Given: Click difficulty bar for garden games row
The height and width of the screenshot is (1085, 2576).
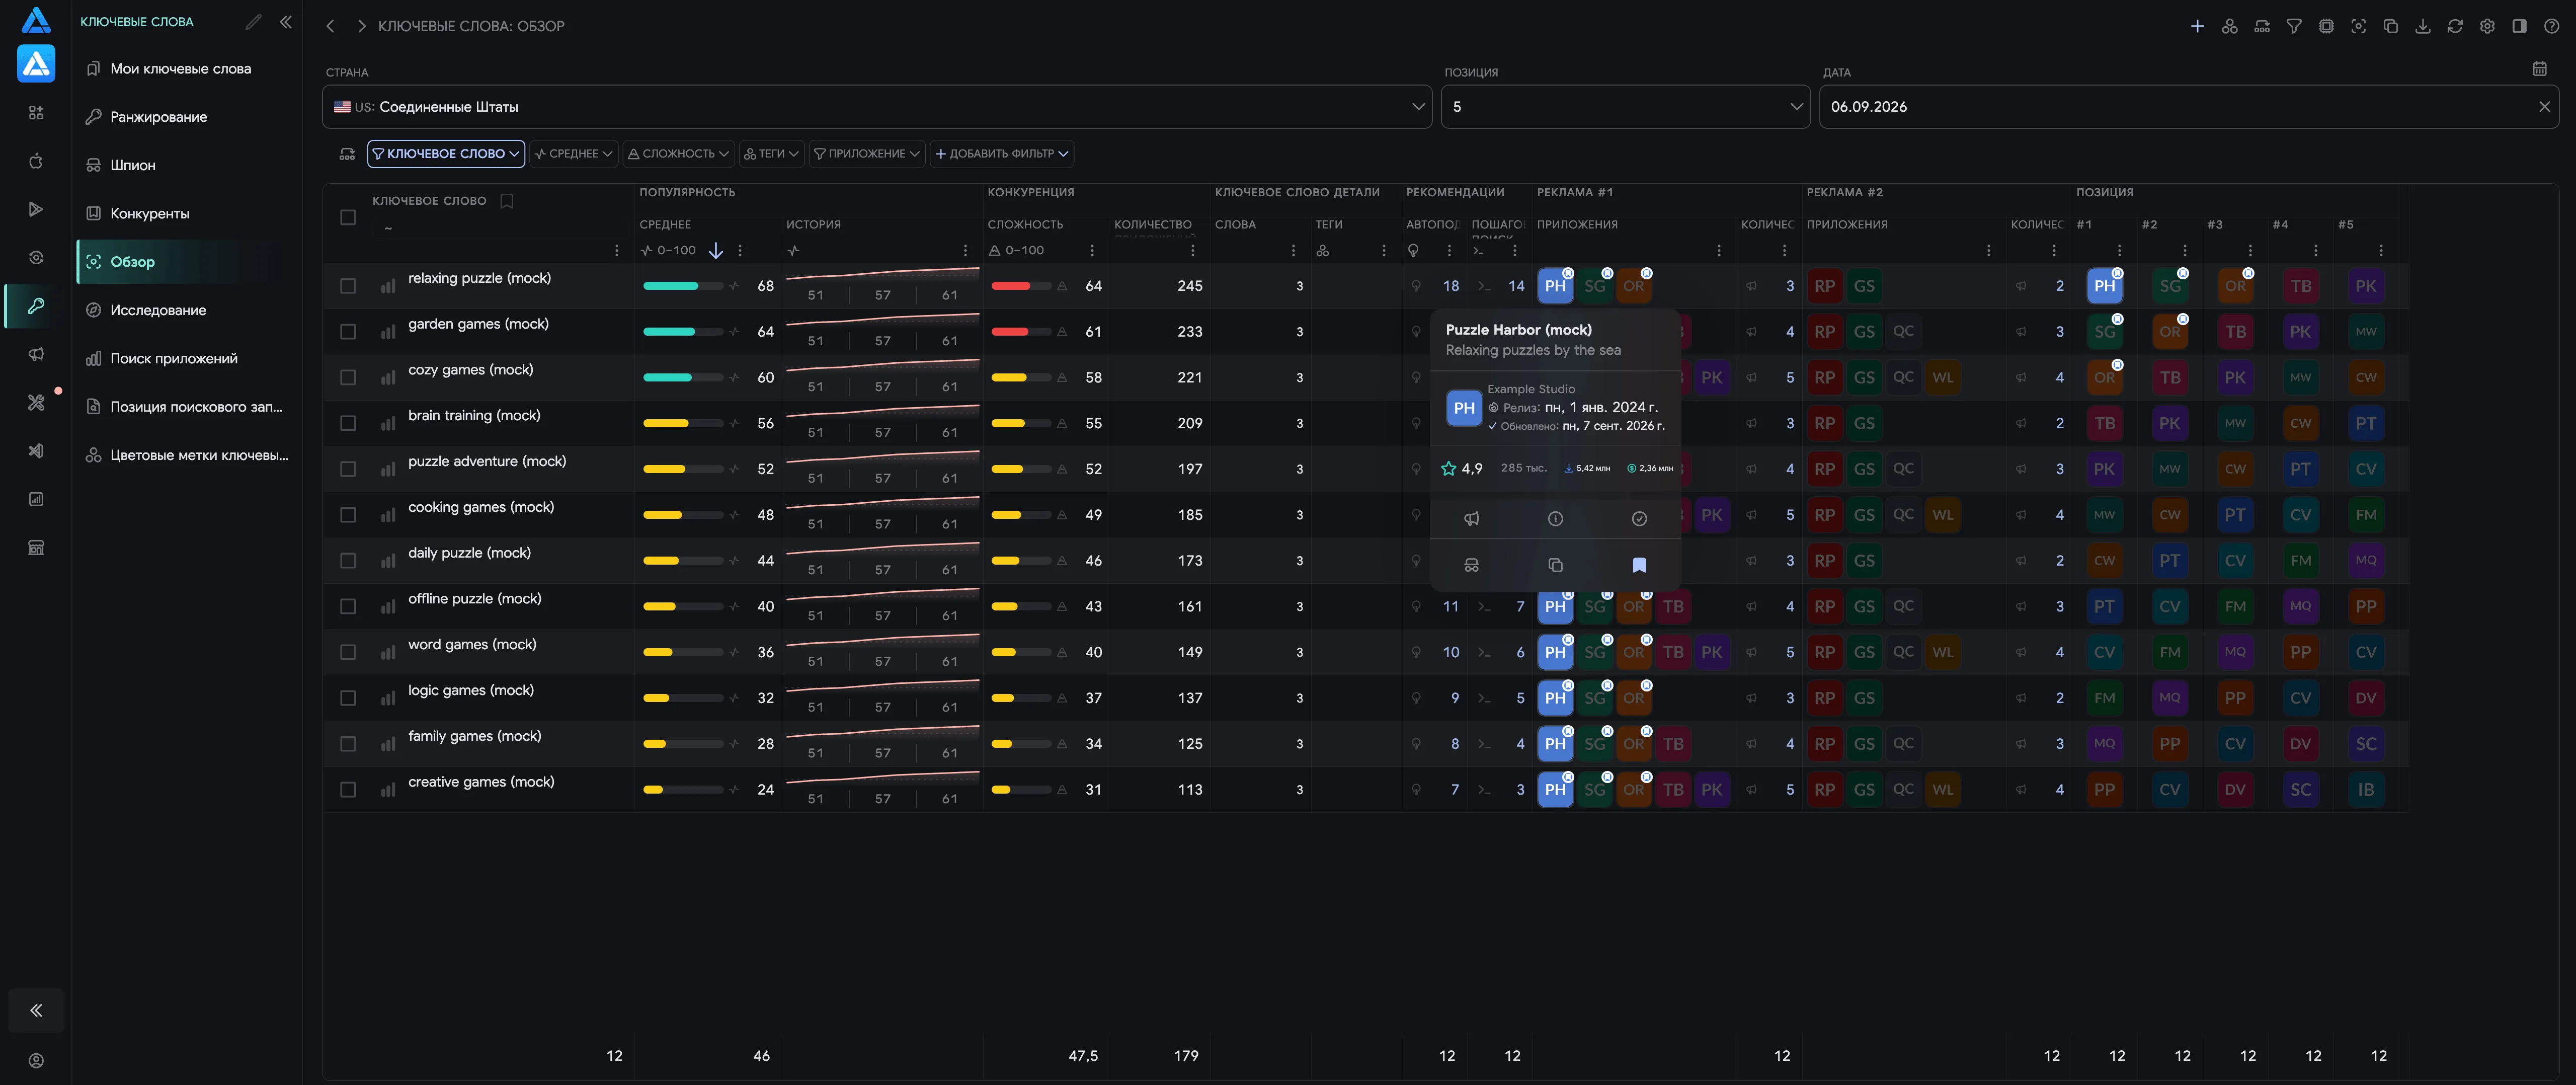Looking at the screenshot, I should click(1021, 332).
